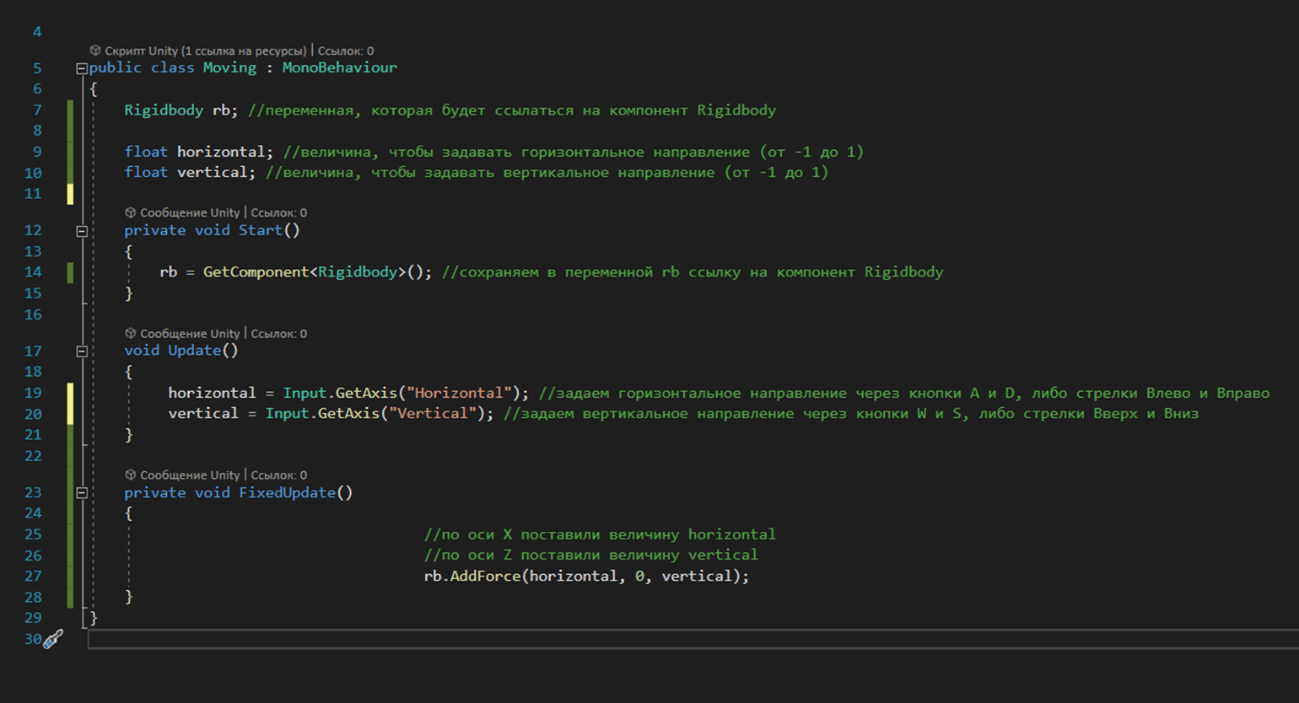Click the MonoBehaviour base class name
Viewport: 1299px width, 703px height.
coord(339,67)
